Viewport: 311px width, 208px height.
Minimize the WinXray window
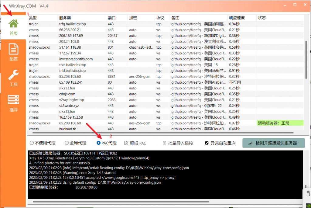(285, 5)
